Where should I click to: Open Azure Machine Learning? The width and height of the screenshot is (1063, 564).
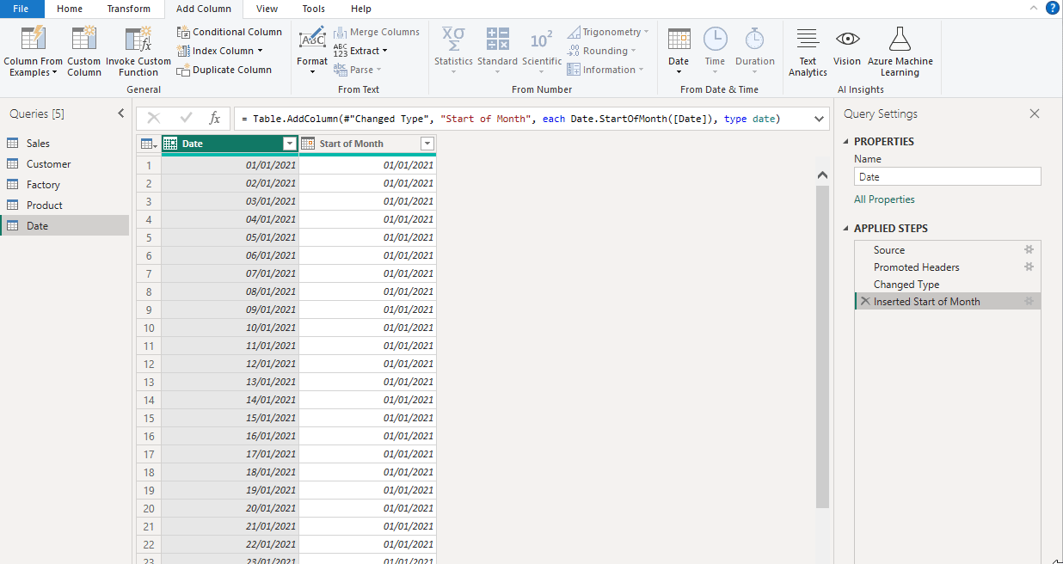pyautogui.click(x=900, y=52)
